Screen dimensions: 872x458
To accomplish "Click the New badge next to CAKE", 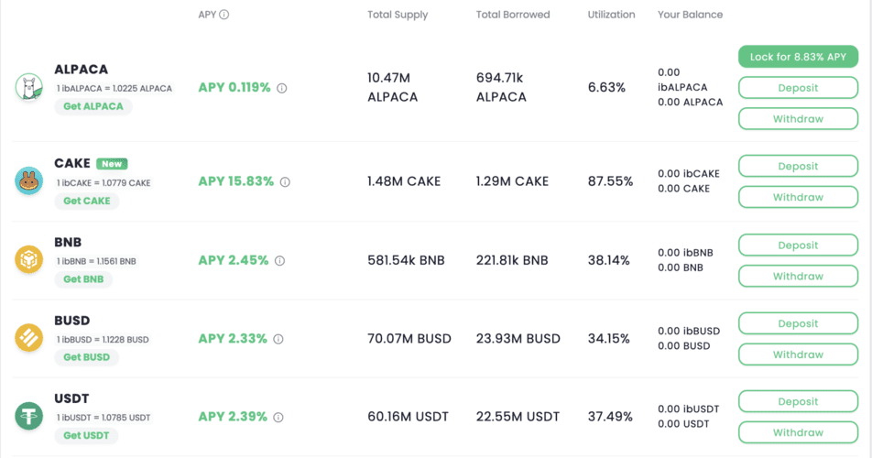I will coord(112,164).
